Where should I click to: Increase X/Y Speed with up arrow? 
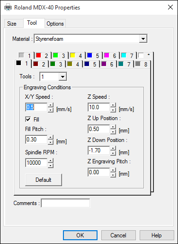tap(51, 105)
